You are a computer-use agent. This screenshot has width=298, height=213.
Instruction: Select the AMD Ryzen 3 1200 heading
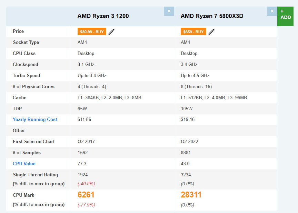pyautogui.click(x=103, y=16)
